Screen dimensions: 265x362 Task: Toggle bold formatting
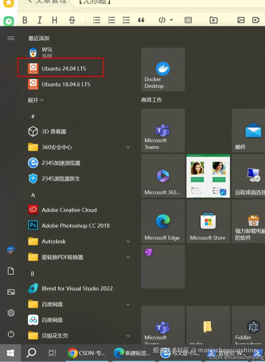tap(25, 20)
